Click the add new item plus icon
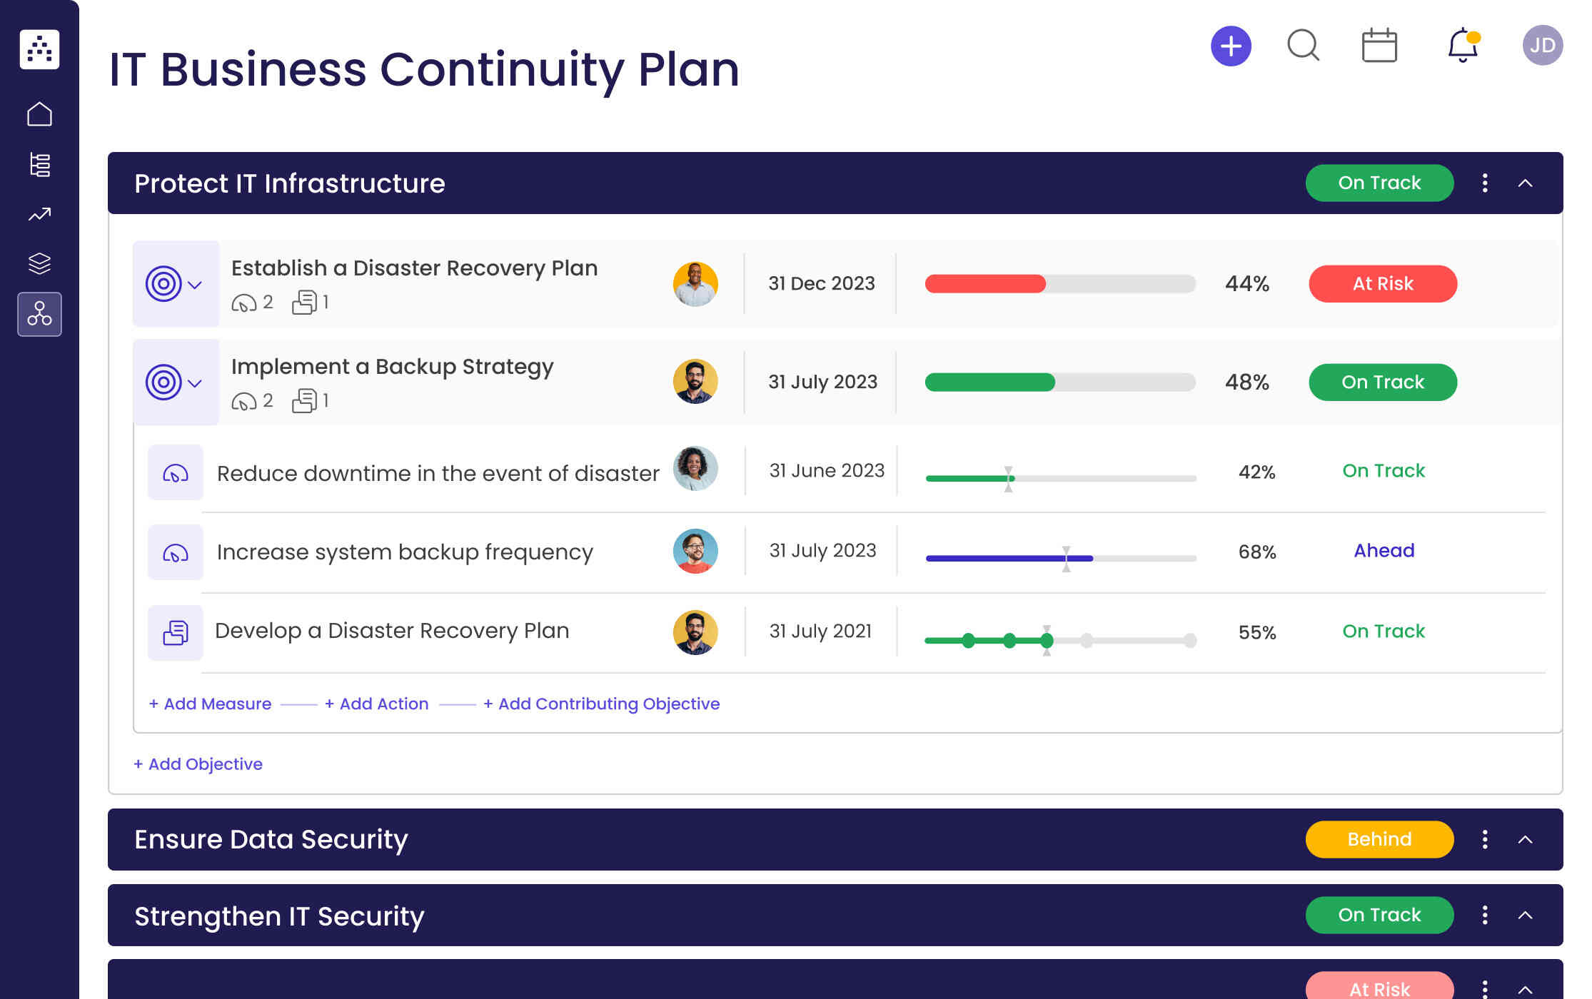The width and height of the screenshot is (1592, 999). click(1229, 46)
